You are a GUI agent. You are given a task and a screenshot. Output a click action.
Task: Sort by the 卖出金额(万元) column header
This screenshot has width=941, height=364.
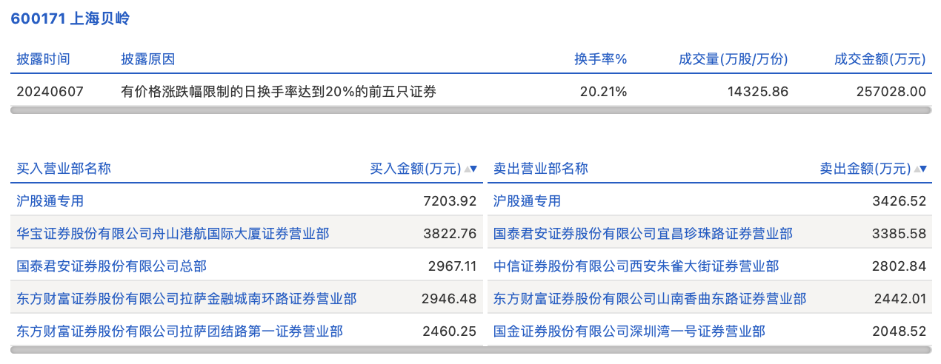865,169
